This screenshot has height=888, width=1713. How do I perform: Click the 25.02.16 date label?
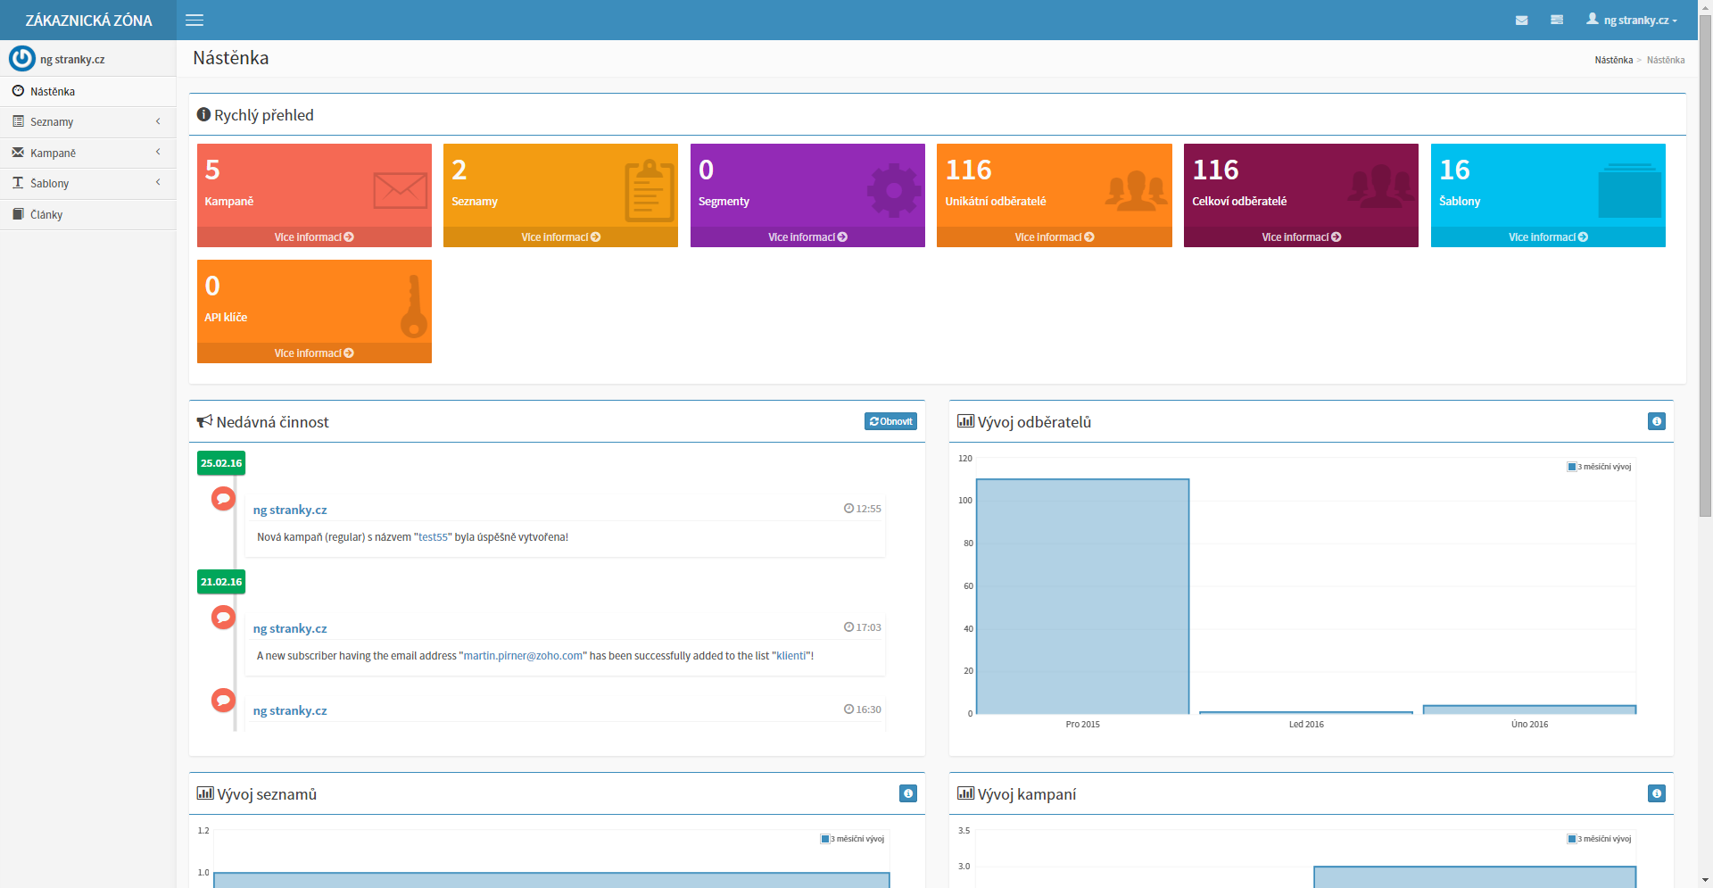tap(221, 463)
